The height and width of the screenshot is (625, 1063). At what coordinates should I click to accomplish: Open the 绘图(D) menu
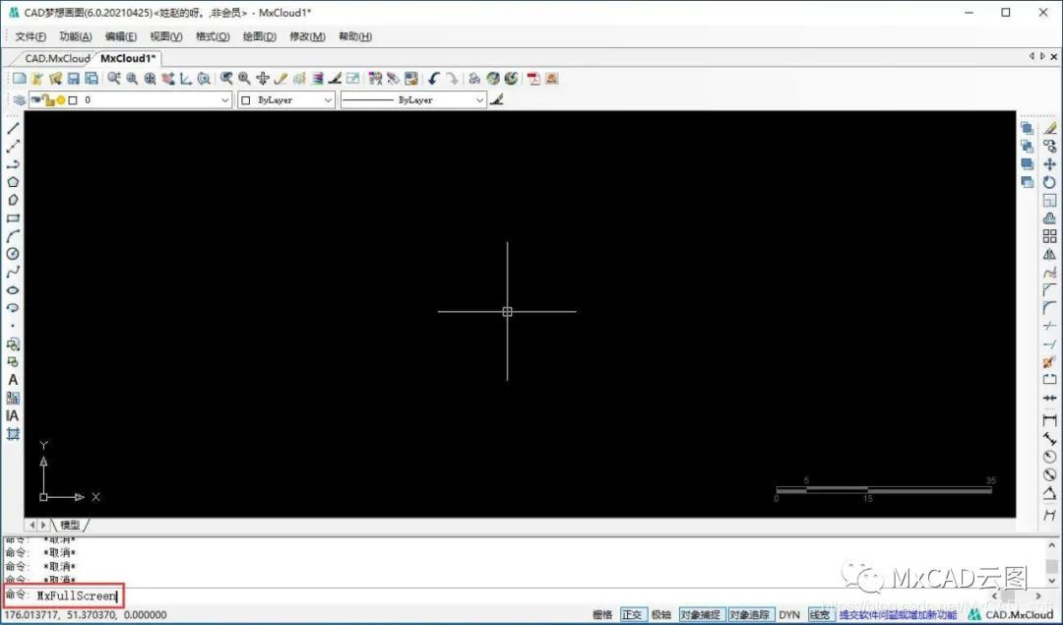pyautogui.click(x=260, y=36)
